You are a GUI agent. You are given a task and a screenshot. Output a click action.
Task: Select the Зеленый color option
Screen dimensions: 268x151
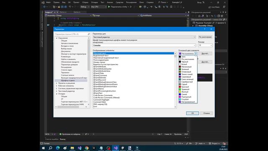[x=188, y=69]
